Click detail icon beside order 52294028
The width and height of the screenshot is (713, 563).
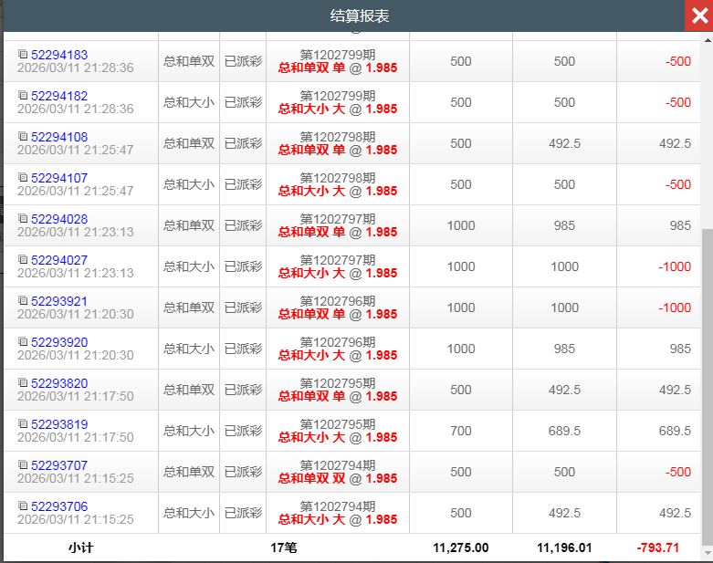[23, 218]
